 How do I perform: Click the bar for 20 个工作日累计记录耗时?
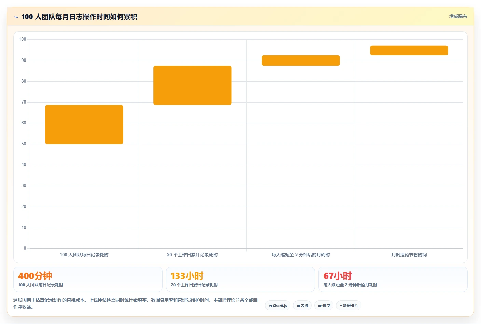pyautogui.click(x=192, y=85)
